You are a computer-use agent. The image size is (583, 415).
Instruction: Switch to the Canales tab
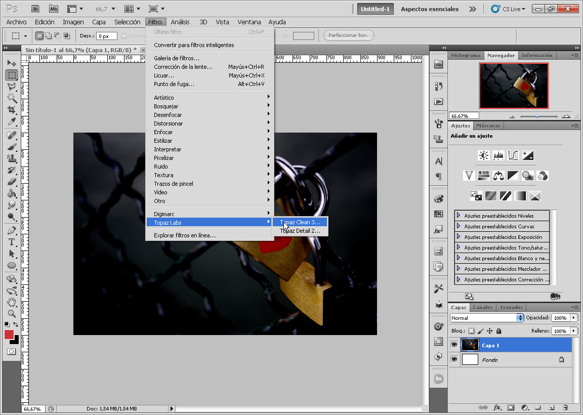point(482,307)
